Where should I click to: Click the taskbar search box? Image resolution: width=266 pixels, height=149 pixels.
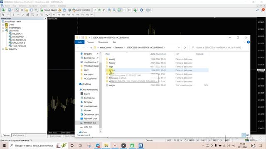point(38,145)
